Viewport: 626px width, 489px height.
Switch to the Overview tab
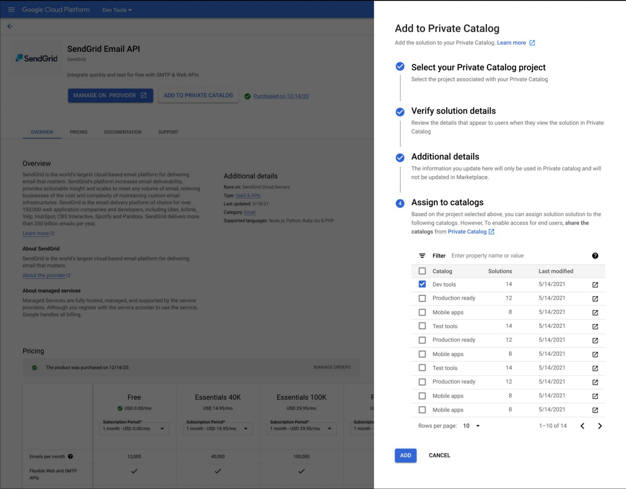[42, 132]
